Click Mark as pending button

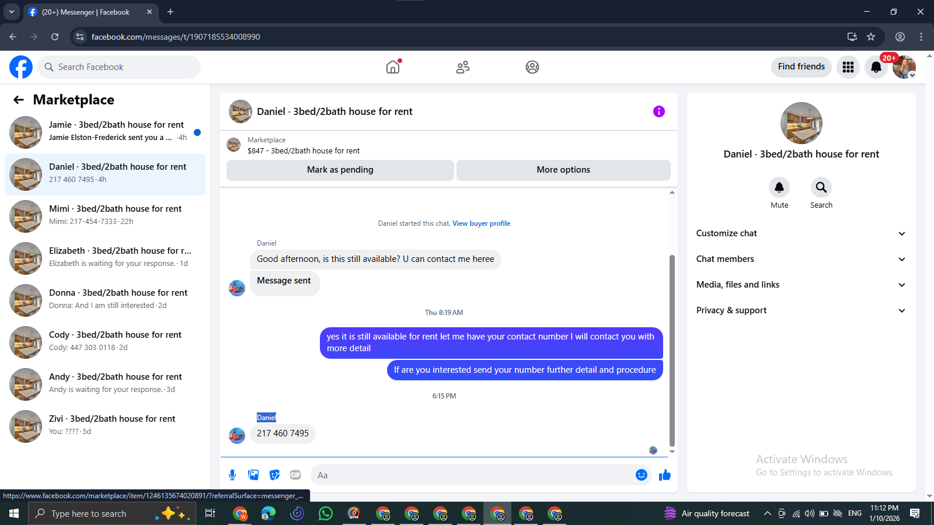click(x=340, y=170)
